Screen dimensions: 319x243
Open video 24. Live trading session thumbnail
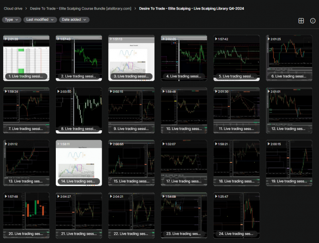[236, 216]
